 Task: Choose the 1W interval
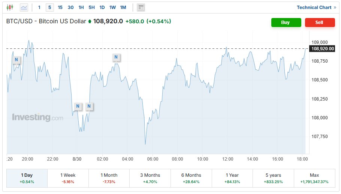(112, 8)
